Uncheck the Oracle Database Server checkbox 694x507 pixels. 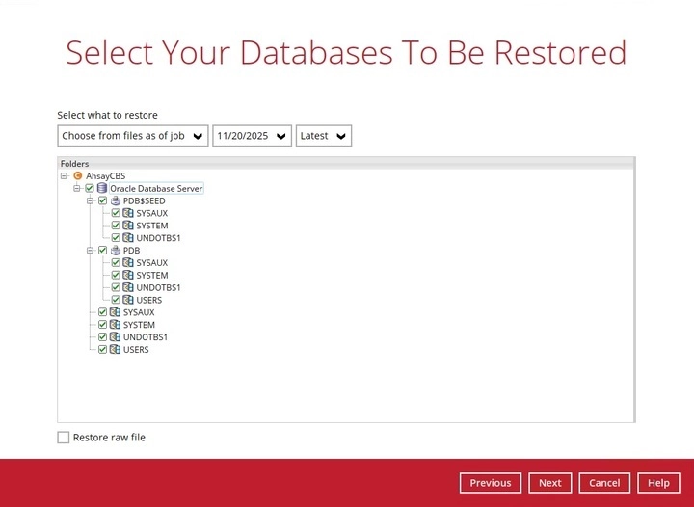tap(90, 189)
